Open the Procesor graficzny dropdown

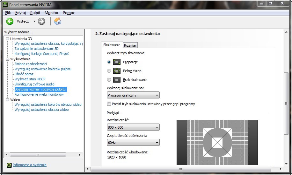133,95
